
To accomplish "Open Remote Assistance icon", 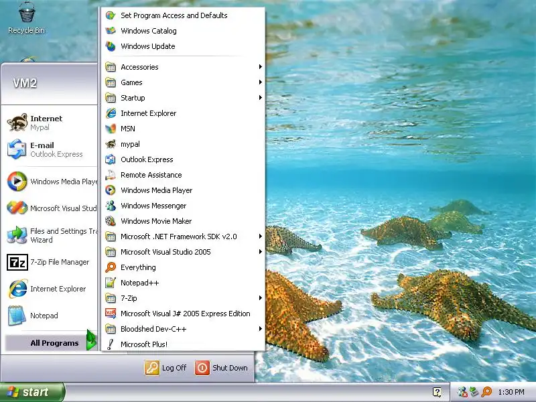I will click(x=111, y=175).
